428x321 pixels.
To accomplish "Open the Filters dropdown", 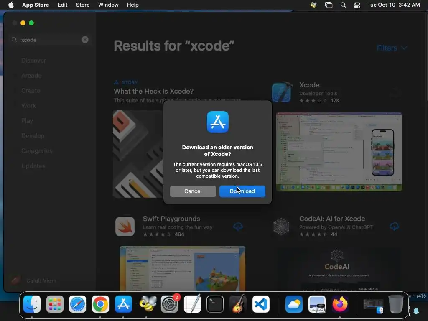I will [x=392, y=48].
